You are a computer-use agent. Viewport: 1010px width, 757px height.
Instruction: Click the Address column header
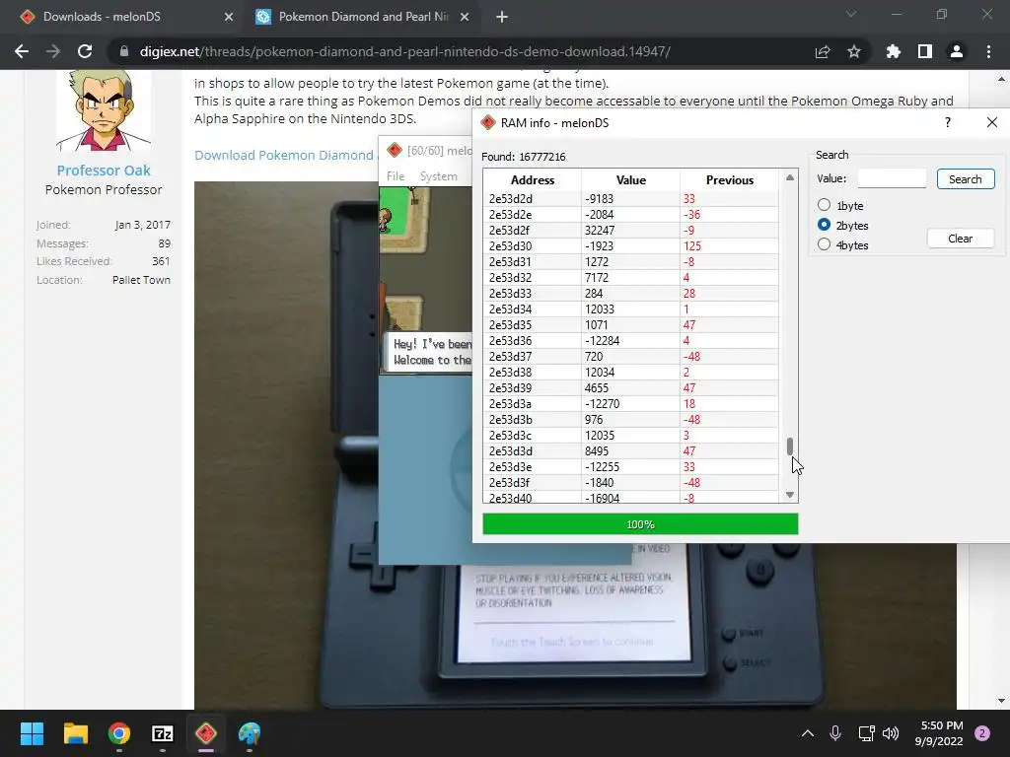tap(532, 180)
